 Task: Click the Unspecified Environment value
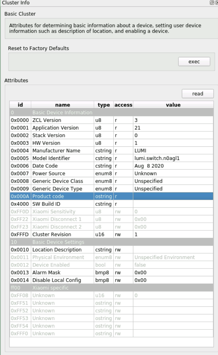tap(173, 257)
